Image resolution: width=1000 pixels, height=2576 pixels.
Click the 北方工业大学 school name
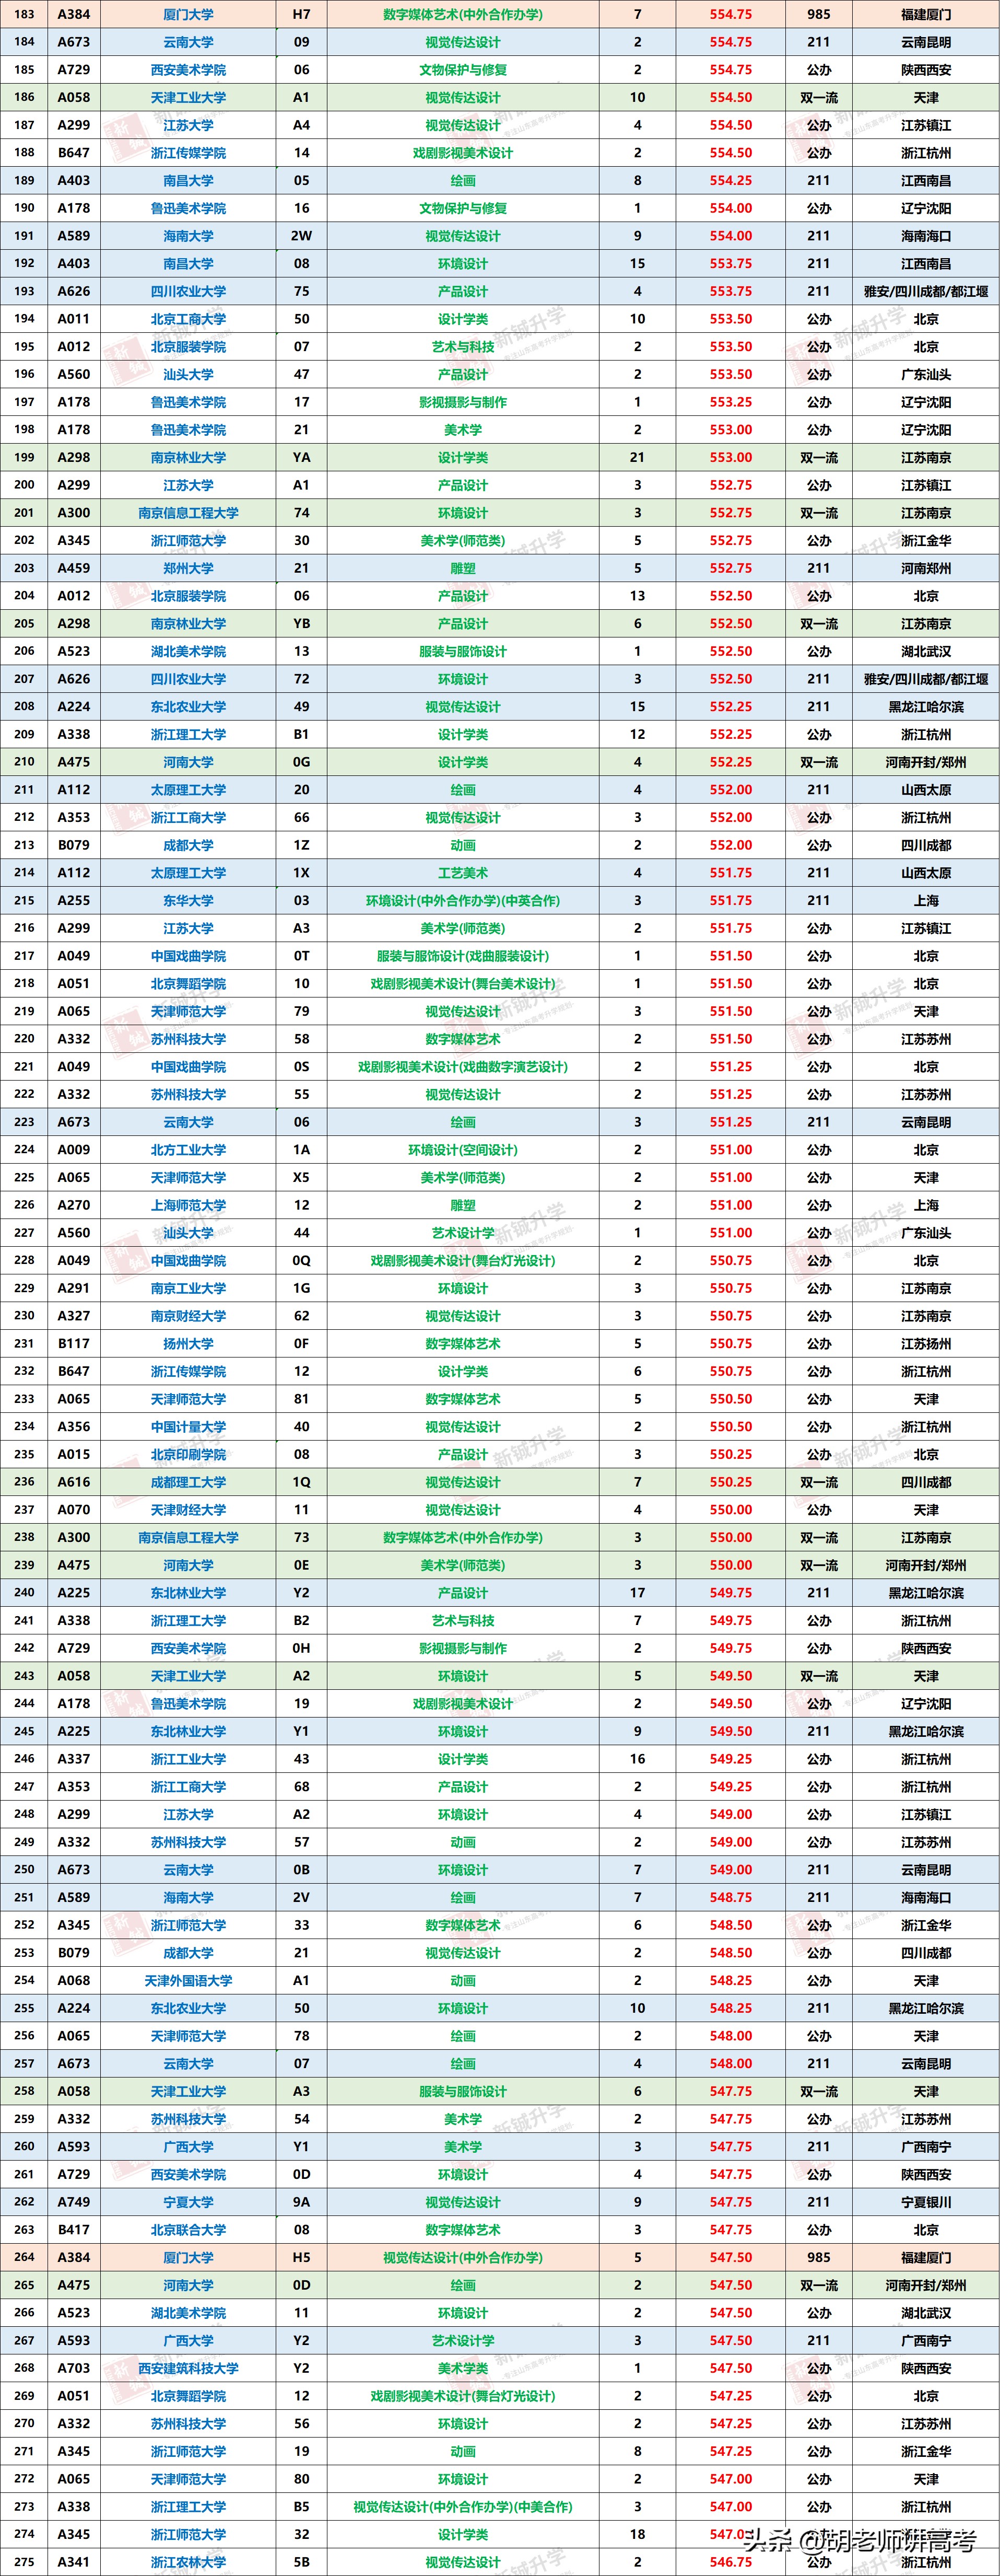[x=188, y=1150]
